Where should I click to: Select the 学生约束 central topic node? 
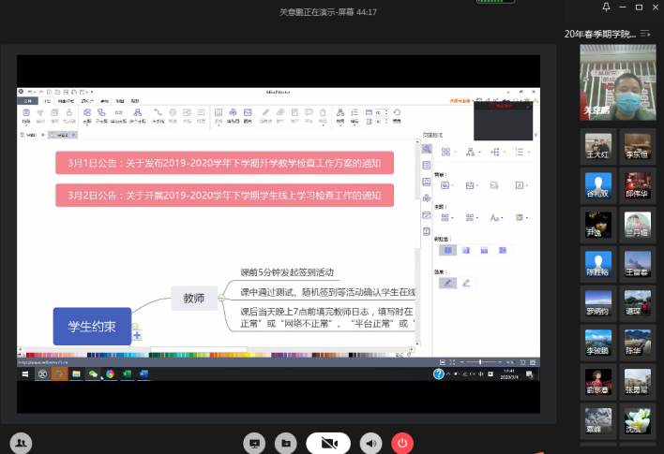pos(92,327)
